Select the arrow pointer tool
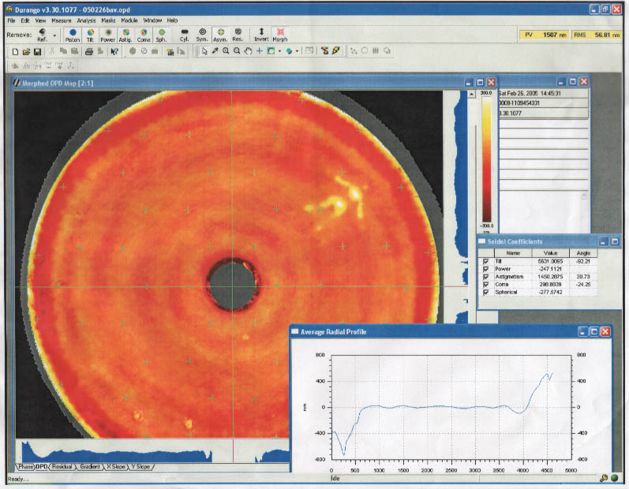Image resolution: width=629 pixels, height=489 pixels. (x=204, y=51)
